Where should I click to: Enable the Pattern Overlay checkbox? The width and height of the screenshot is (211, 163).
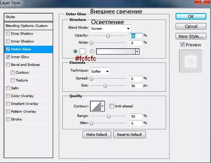coord(8,112)
